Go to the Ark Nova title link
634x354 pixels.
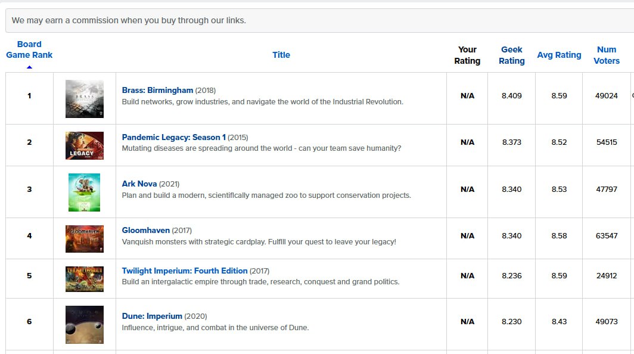click(139, 184)
